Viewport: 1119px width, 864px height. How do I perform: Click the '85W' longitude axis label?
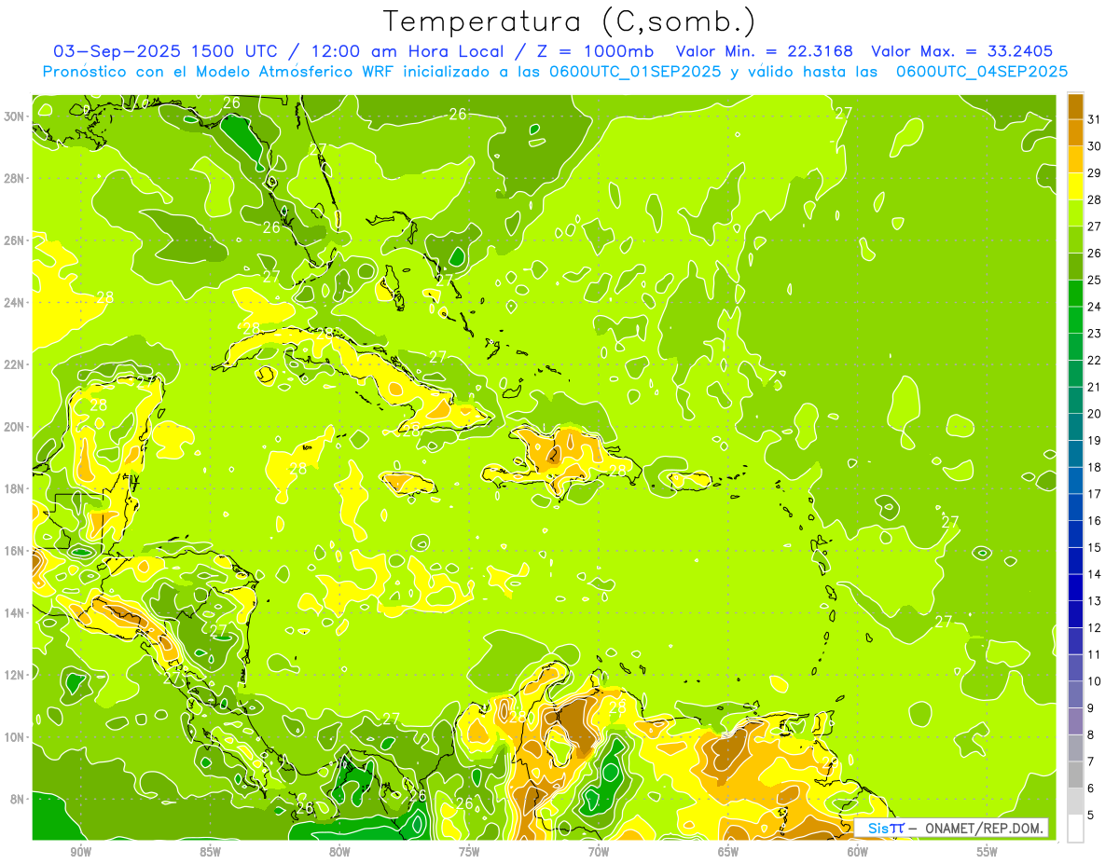pyautogui.click(x=211, y=852)
